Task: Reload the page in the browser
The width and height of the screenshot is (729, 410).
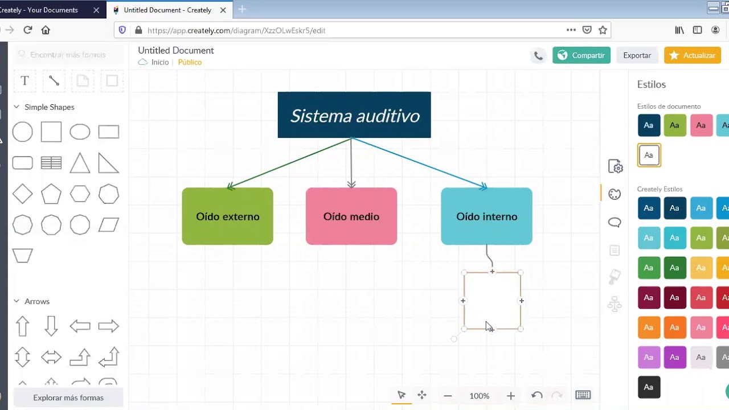Action: coord(27,30)
